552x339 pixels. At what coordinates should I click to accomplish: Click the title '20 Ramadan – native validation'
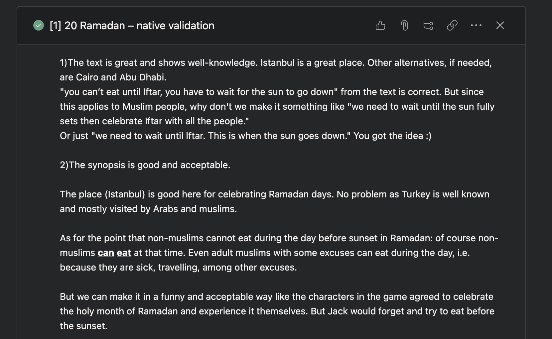(x=139, y=26)
